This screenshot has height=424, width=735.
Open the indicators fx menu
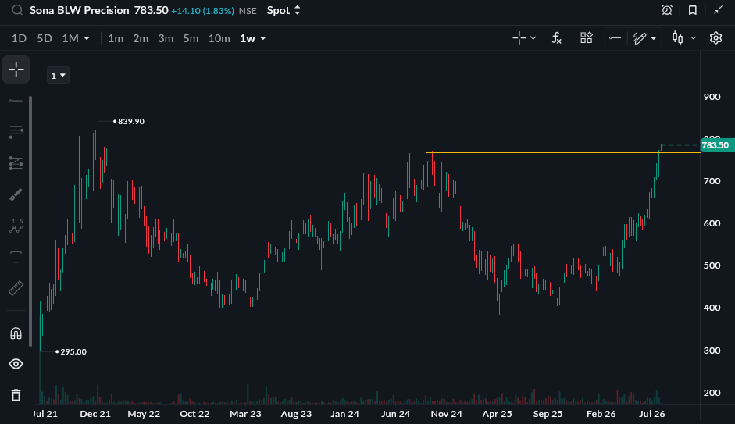[556, 38]
